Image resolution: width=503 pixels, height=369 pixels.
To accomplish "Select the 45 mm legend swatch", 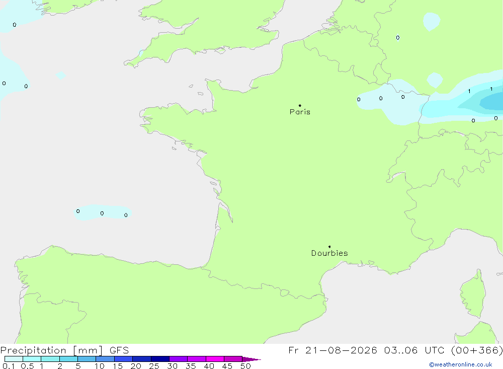I will tap(233, 359).
